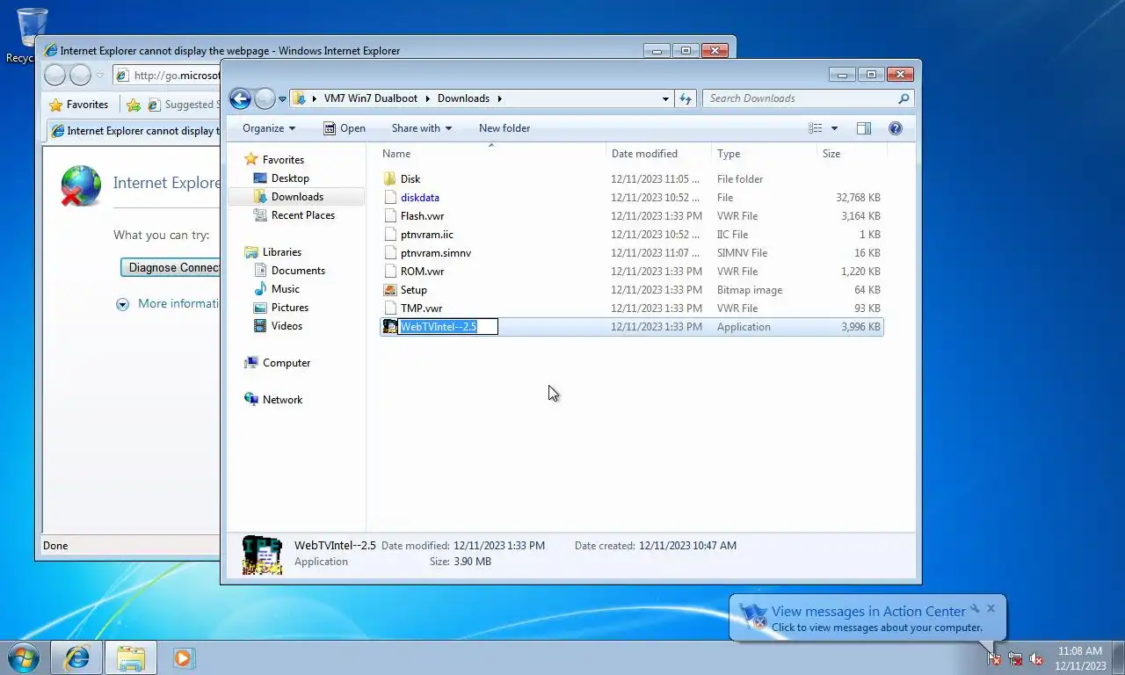Viewport: 1125px width, 675px height.
Task: Select the Setup bitmap image icon
Action: point(390,290)
